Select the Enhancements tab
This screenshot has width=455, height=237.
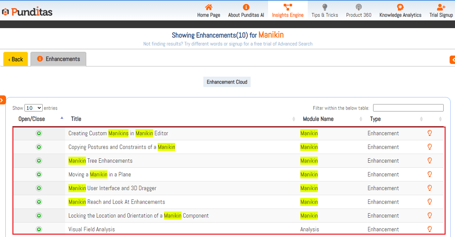point(58,59)
